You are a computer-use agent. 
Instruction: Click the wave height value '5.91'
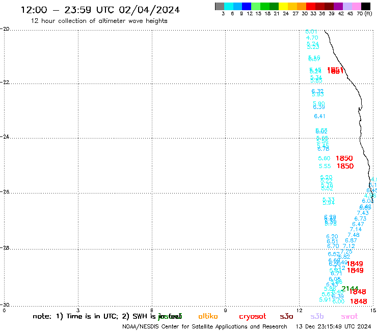[325, 299]
